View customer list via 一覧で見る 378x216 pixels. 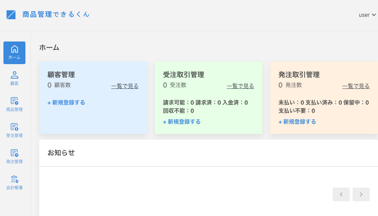point(125,86)
